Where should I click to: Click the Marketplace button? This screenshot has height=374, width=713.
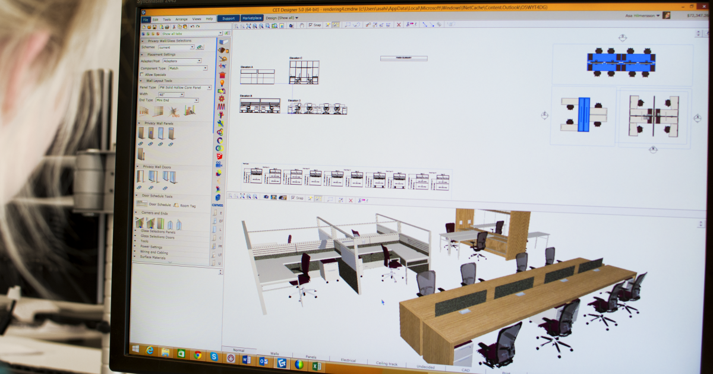click(x=253, y=18)
